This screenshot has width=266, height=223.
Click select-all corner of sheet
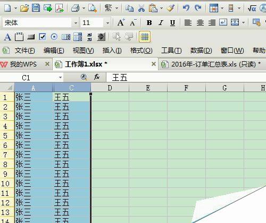pyautogui.click(x=7, y=87)
